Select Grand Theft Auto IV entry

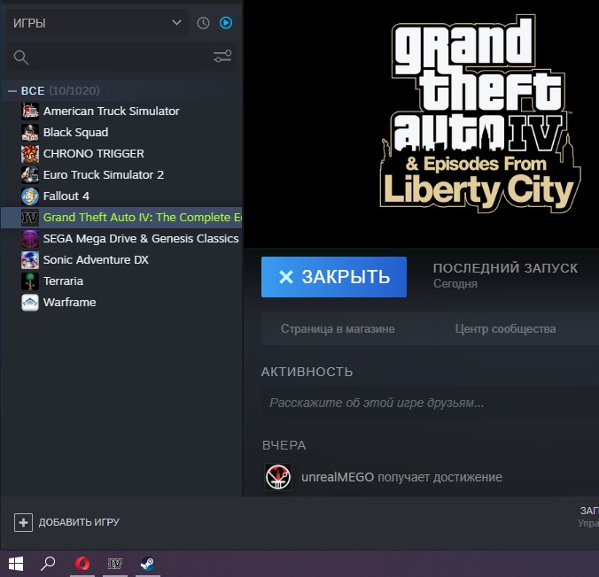121,217
